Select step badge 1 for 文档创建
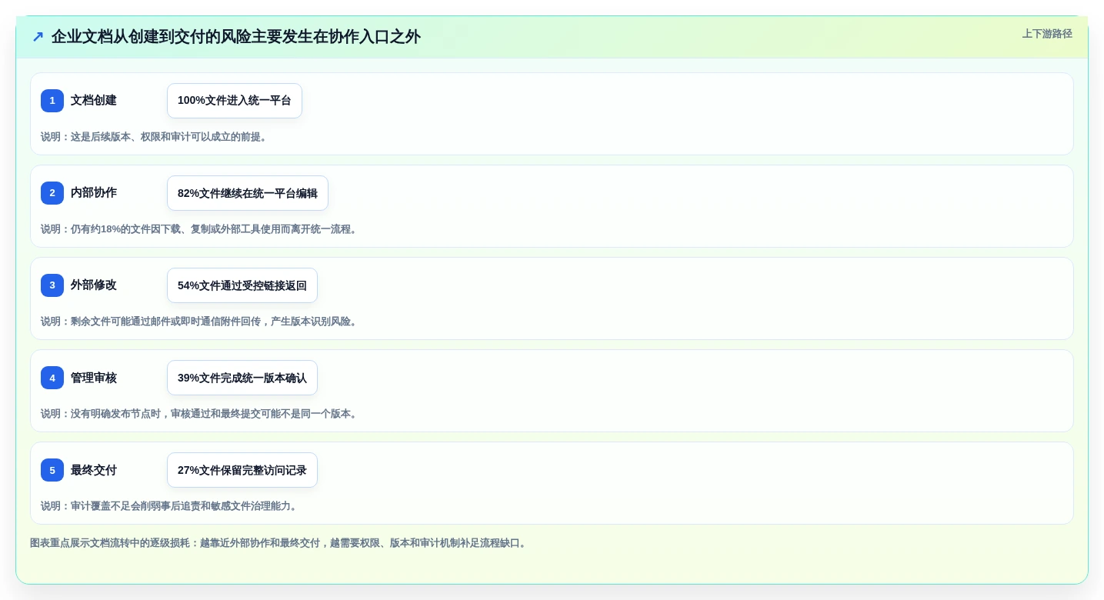Image resolution: width=1104 pixels, height=600 pixels. pos(52,101)
